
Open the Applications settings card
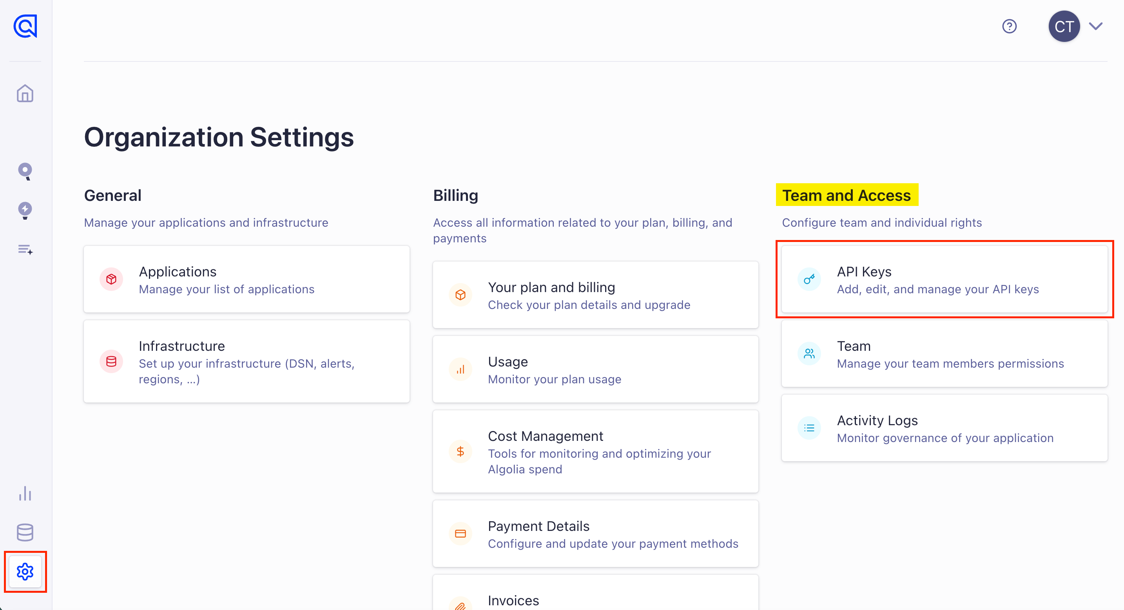point(247,280)
